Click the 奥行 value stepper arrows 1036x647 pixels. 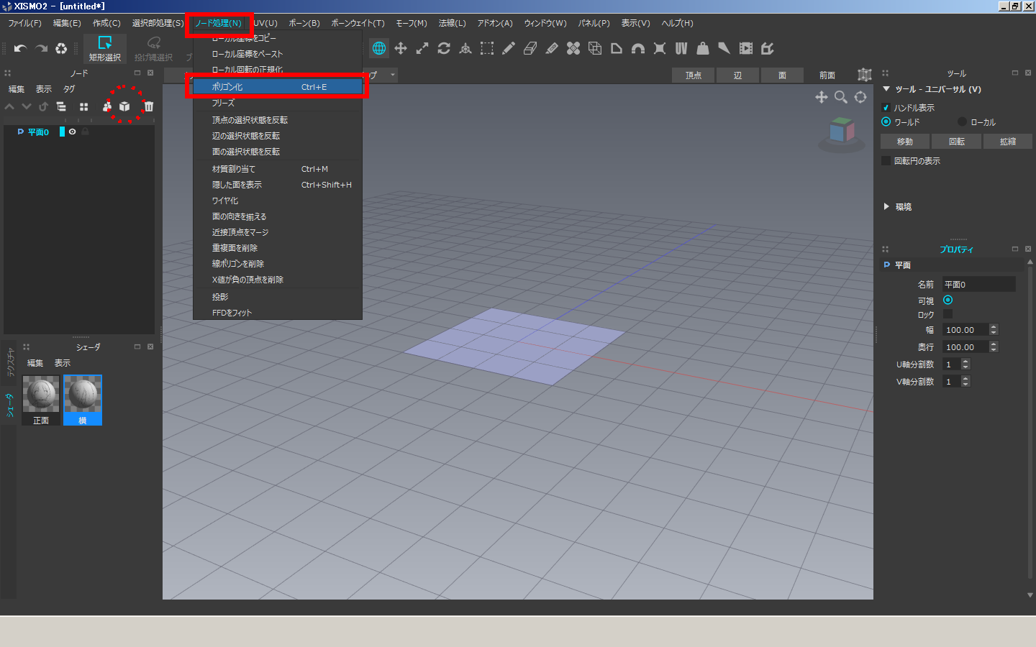994,347
